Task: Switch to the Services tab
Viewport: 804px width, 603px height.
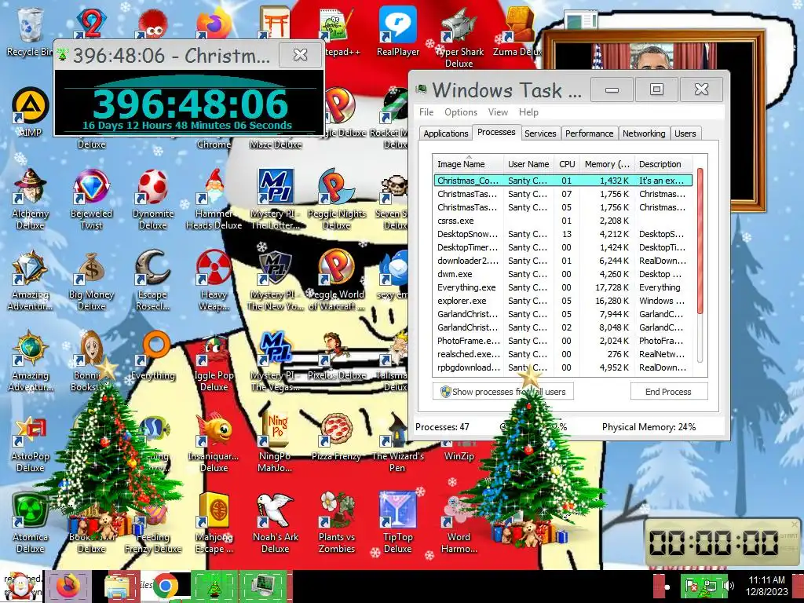Action: tap(540, 133)
